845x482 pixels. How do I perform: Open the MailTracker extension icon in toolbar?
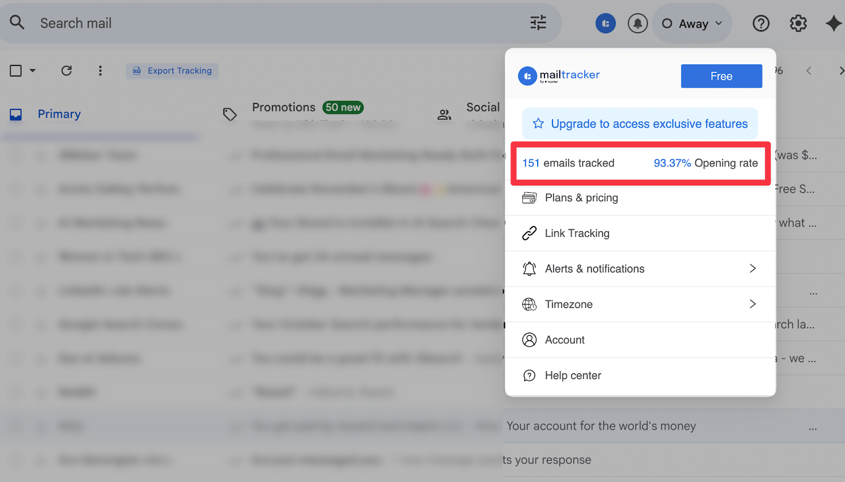tap(606, 23)
